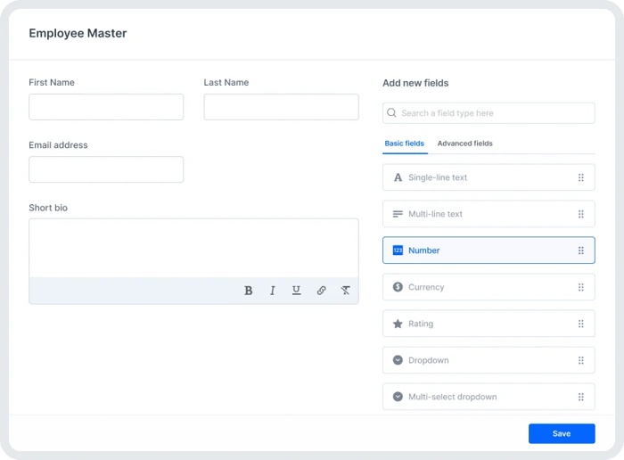Viewport: 624px width, 460px height.
Task: Click the blue 123 Number icon
Action: (x=398, y=251)
